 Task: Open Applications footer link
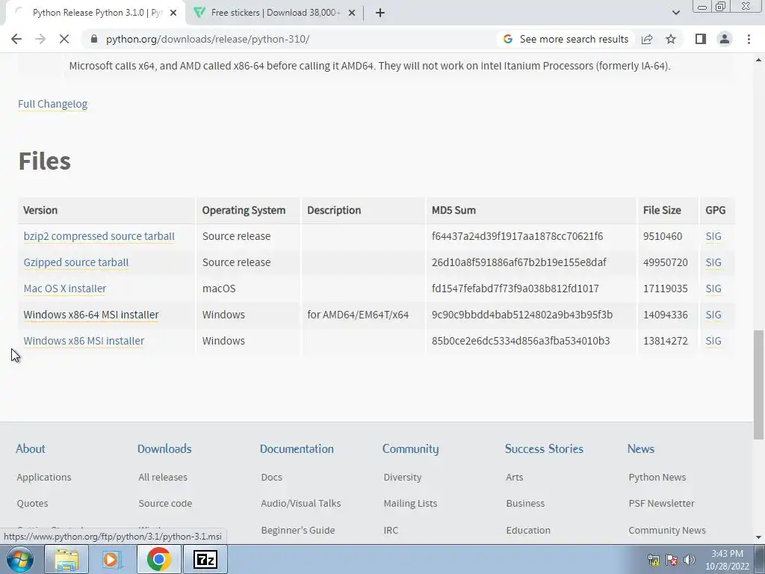pyautogui.click(x=44, y=478)
